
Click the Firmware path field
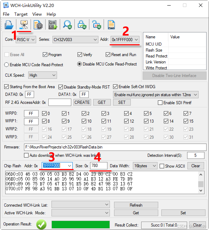coord(115,147)
